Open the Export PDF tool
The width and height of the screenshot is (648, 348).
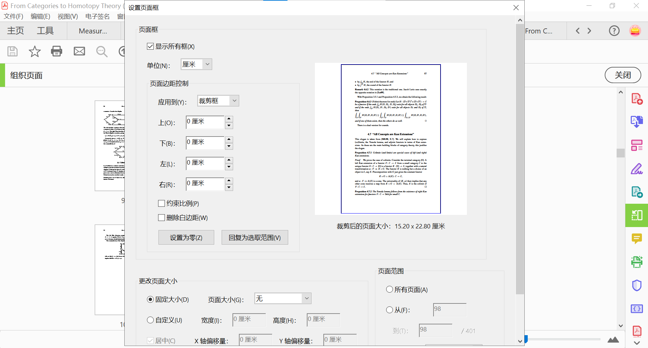[637, 121]
